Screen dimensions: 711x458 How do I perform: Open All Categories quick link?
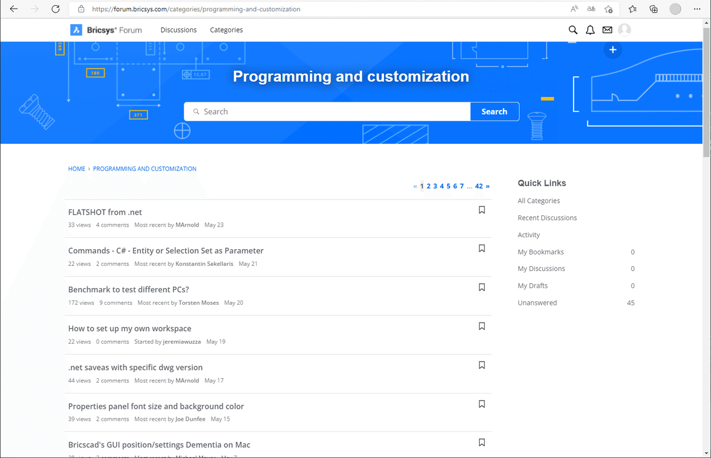pos(539,201)
